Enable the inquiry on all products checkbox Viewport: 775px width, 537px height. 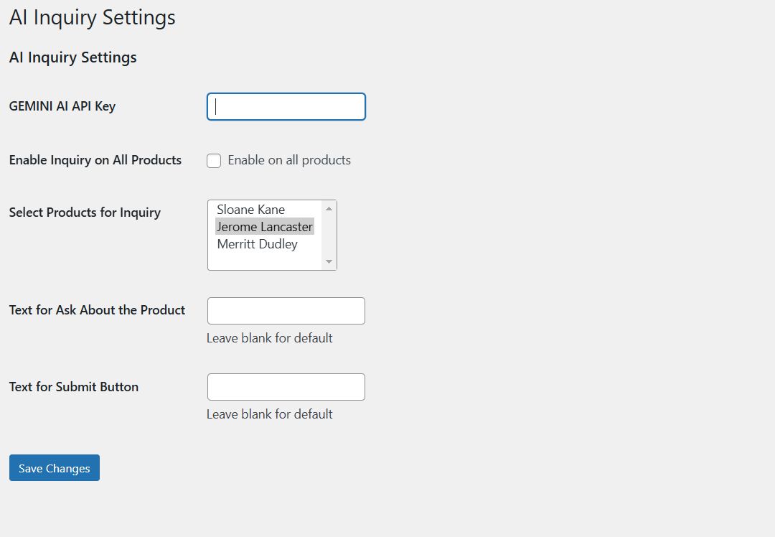(214, 161)
